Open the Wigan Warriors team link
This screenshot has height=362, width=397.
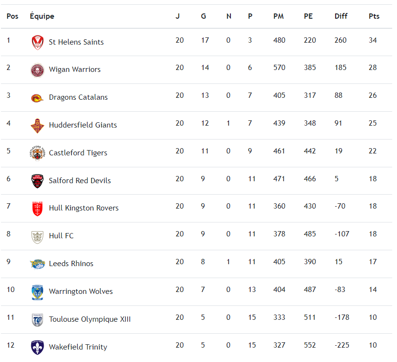74,70
